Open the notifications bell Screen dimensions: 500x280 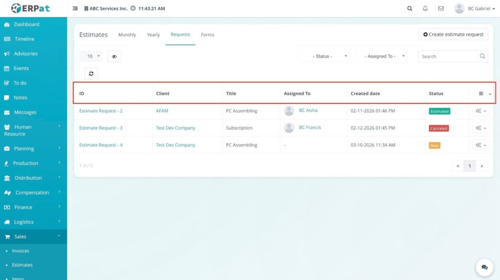tap(425, 8)
